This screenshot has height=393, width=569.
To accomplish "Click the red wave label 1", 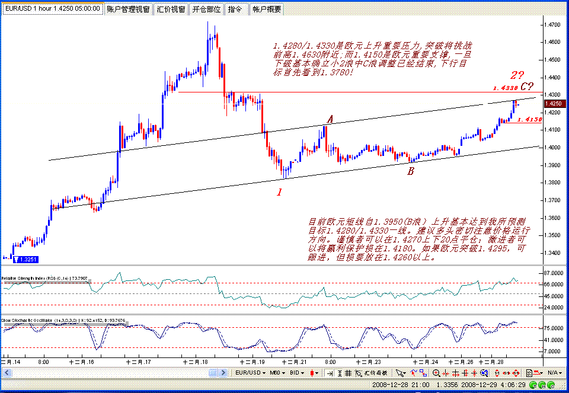I will [x=279, y=192].
